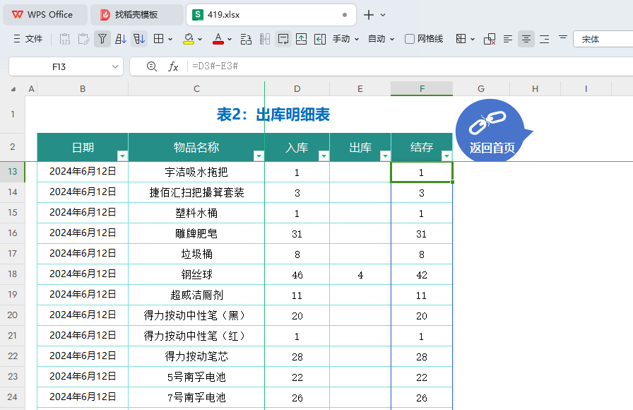Expand the borders dropdown arrow

[170, 39]
